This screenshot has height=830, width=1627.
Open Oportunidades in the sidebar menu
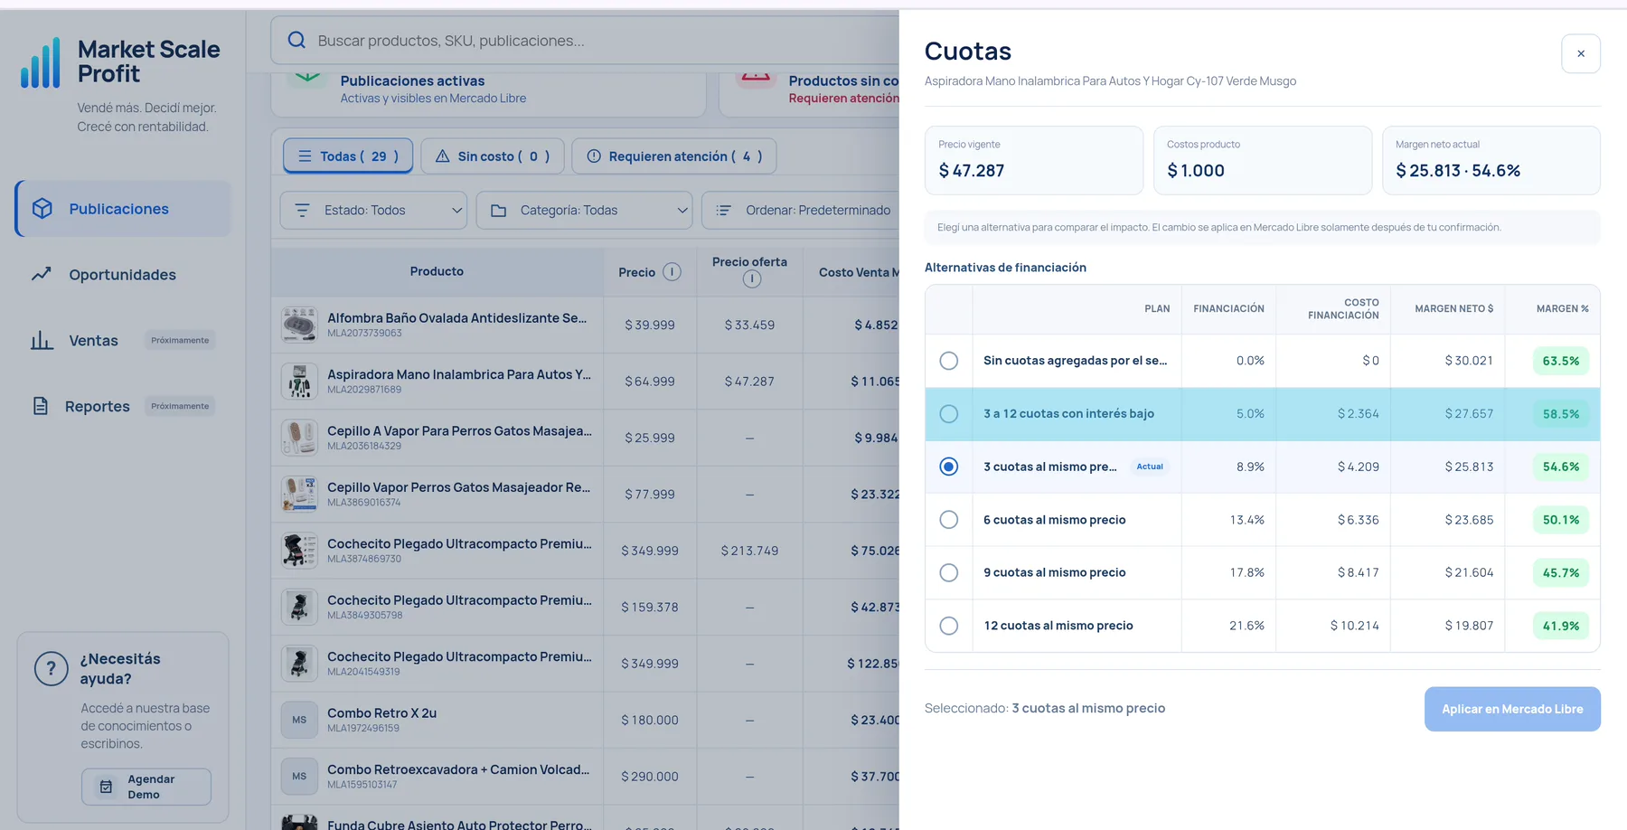123,274
